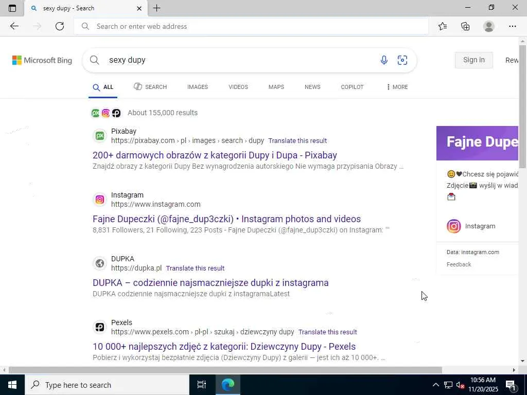
Task: Switch to the SEARCH tab
Action: tap(150, 87)
